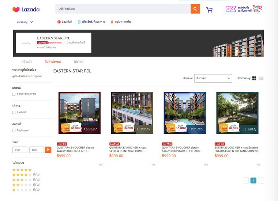Select page 1 button
The width and height of the screenshot is (278, 201).
click(253, 181)
